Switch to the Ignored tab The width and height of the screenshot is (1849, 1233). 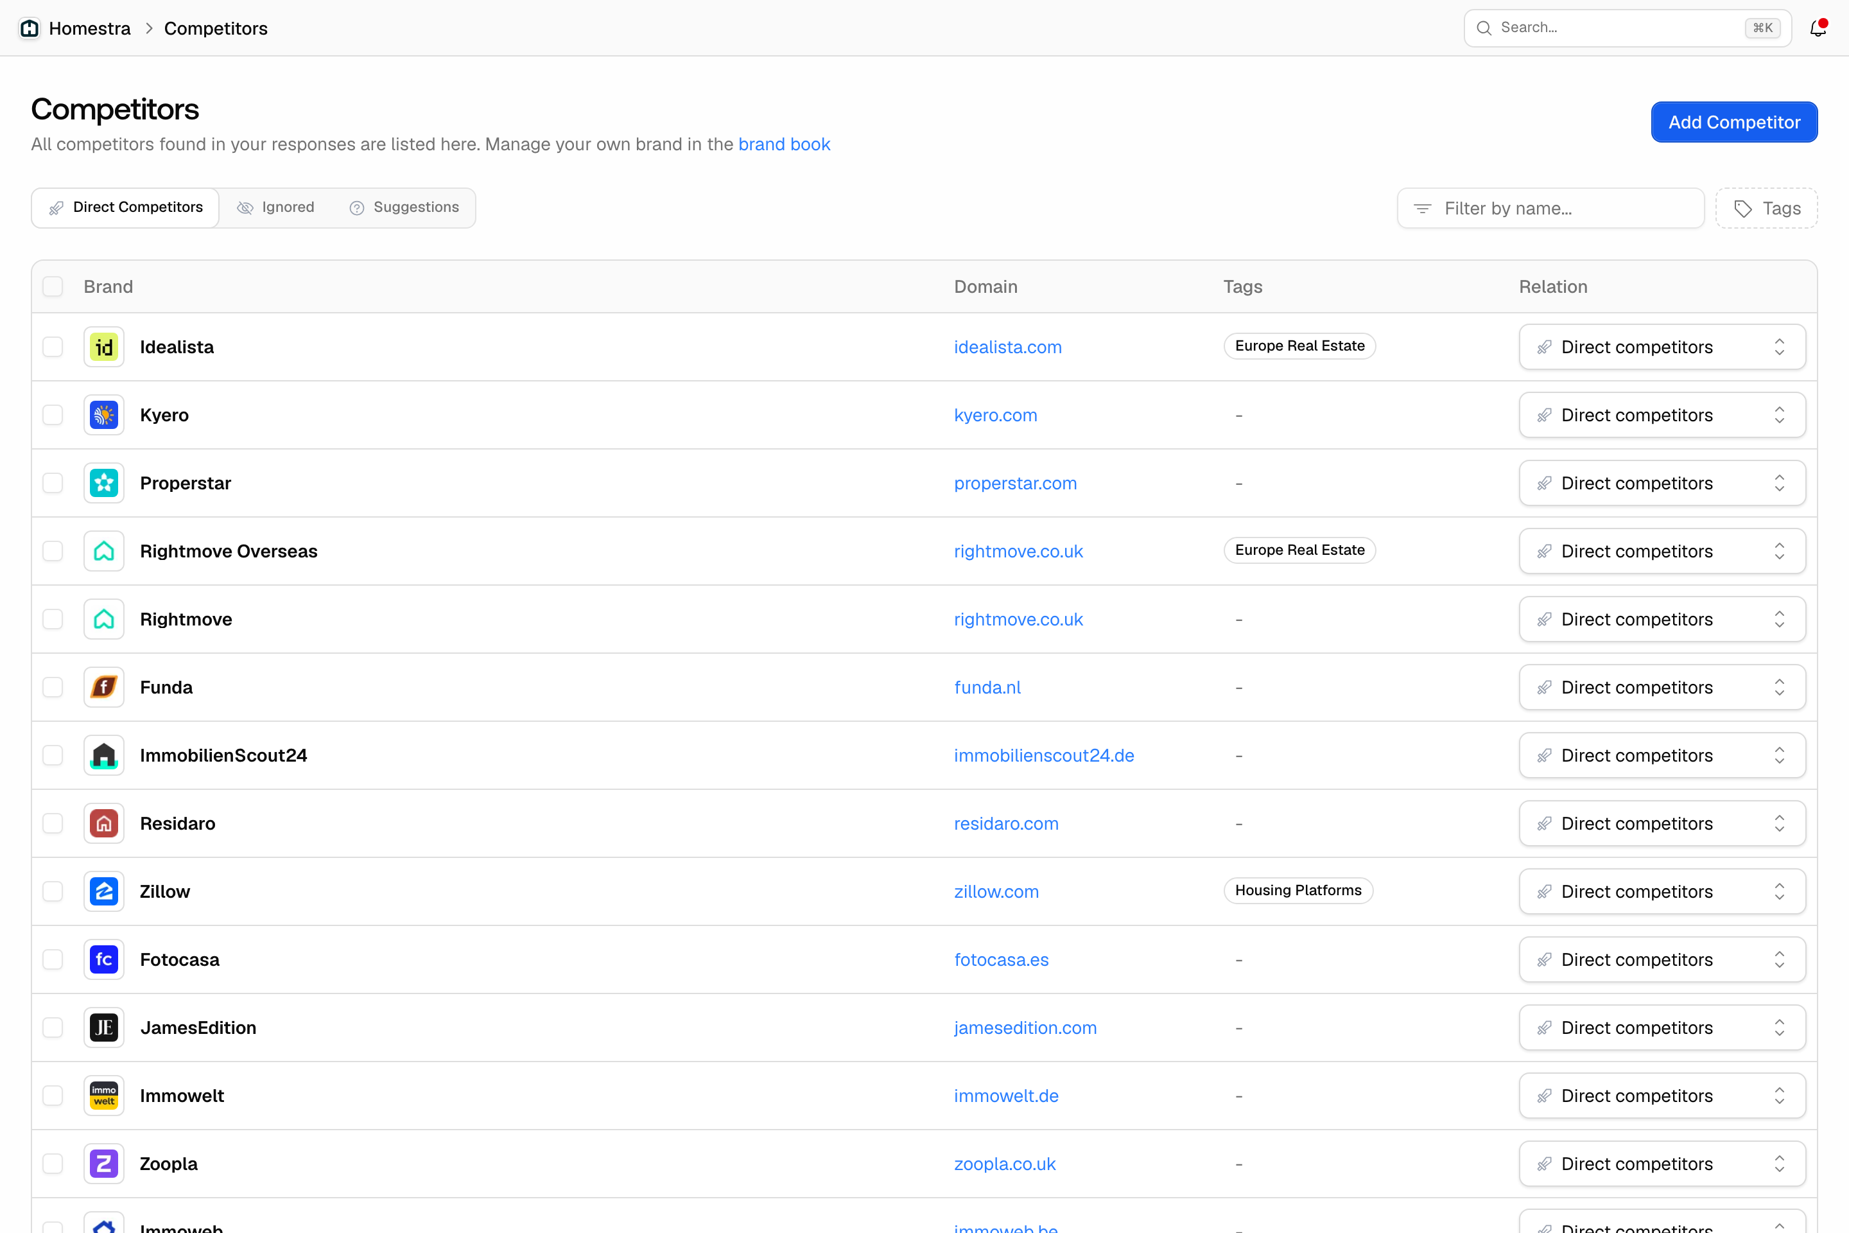tap(276, 207)
